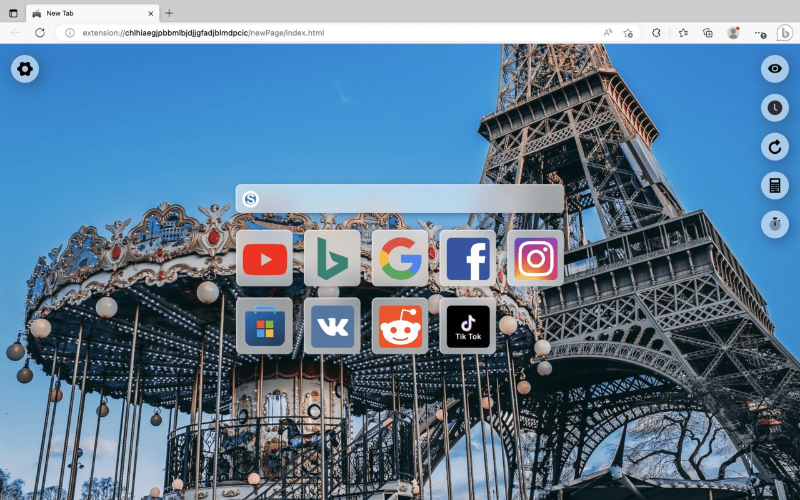Open Collections in the toolbar

[707, 32]
